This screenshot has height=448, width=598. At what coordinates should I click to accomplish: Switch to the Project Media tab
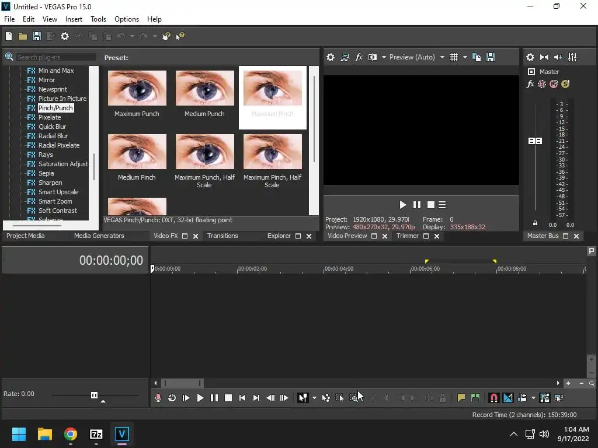coord(26,236)
